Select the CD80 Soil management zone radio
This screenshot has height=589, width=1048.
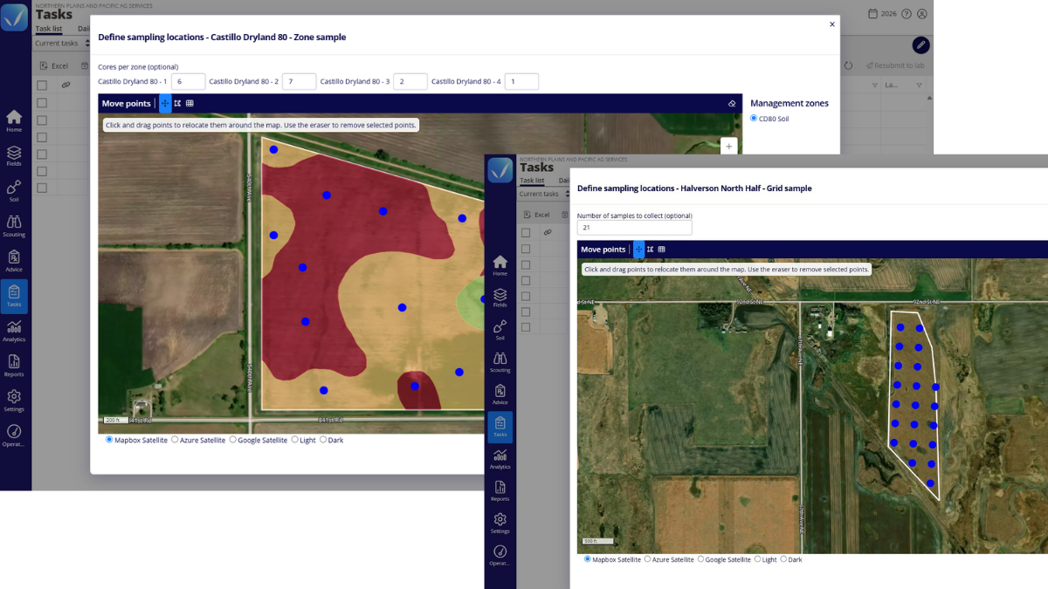coord(754,119)
